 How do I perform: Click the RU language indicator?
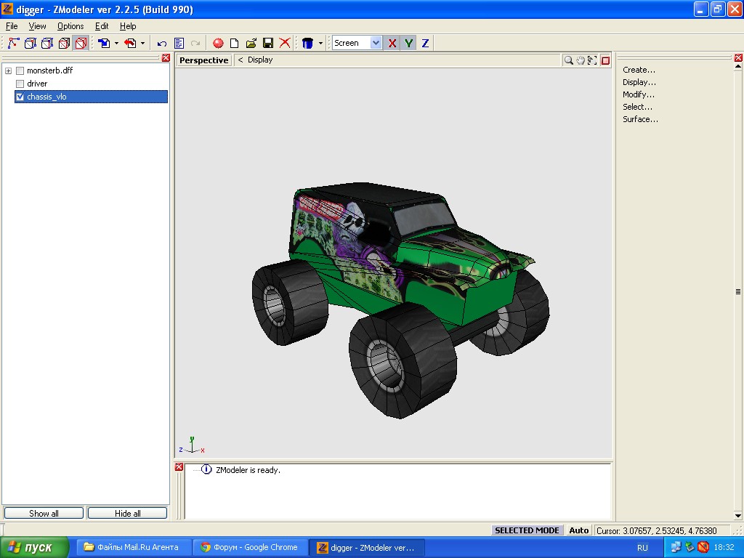point(642,548)
